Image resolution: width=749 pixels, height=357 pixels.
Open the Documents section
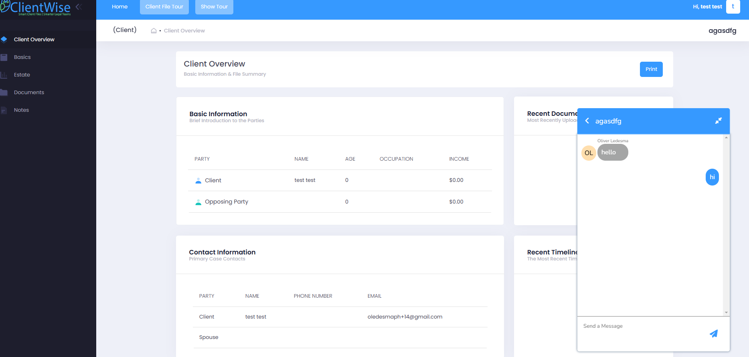click(x=29, y=93)
